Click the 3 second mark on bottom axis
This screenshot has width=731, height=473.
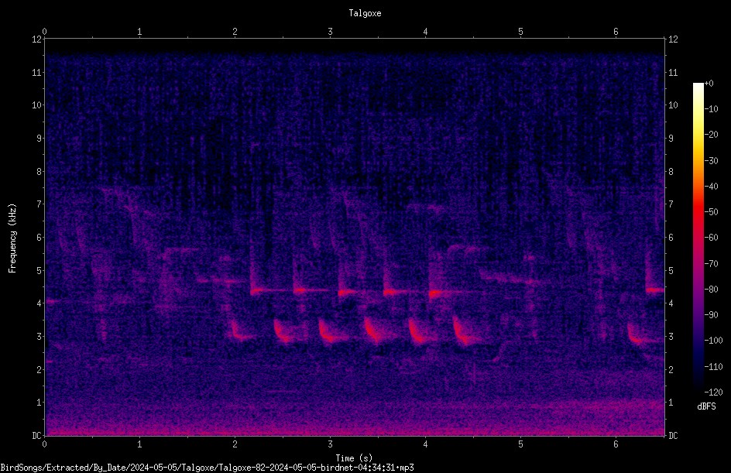click(x=330, y=444)
